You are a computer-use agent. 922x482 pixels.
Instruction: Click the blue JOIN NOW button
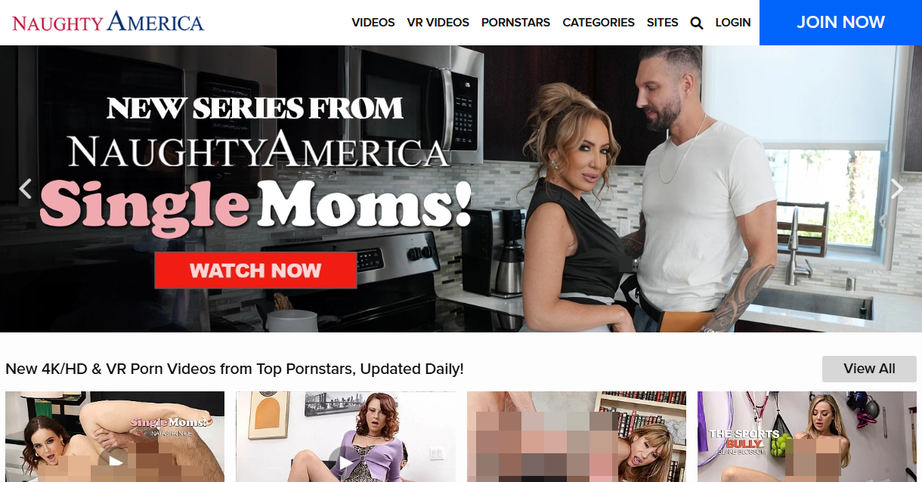point(840,23)
